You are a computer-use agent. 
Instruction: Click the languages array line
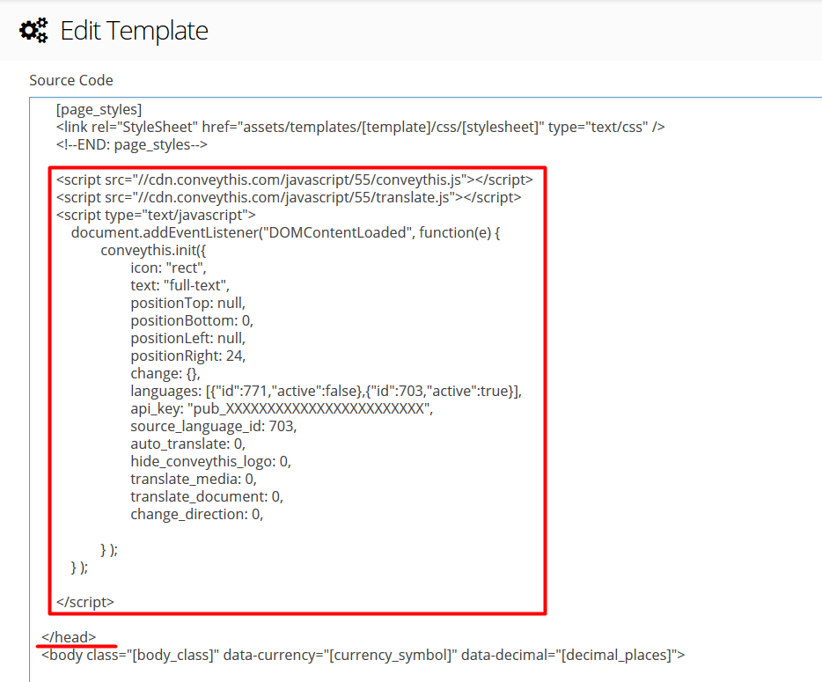[x=327, y=391]
